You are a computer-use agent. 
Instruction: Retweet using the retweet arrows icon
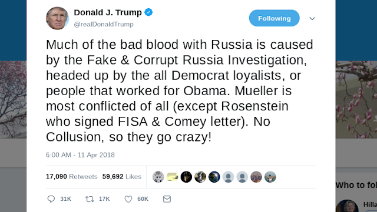point(90,199)
